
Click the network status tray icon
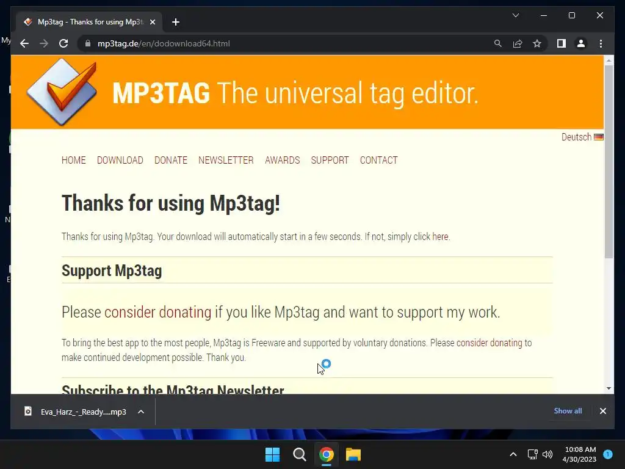click(x=532, y=454)
